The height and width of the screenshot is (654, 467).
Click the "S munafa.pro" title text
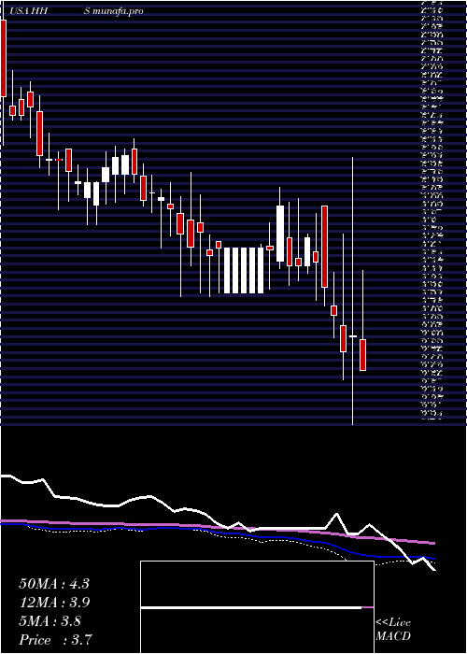coord(113,11)
